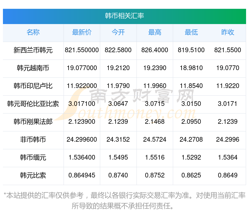249x215 pixels.
Task: Select the 今开 column header
Action: tap(118, 32)
